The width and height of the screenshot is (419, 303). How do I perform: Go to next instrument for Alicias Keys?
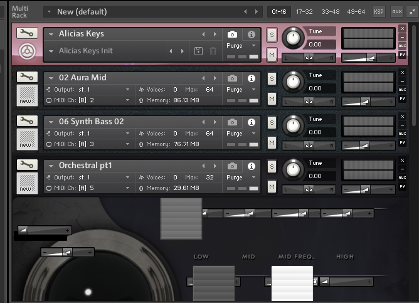(x=215, y=35)
